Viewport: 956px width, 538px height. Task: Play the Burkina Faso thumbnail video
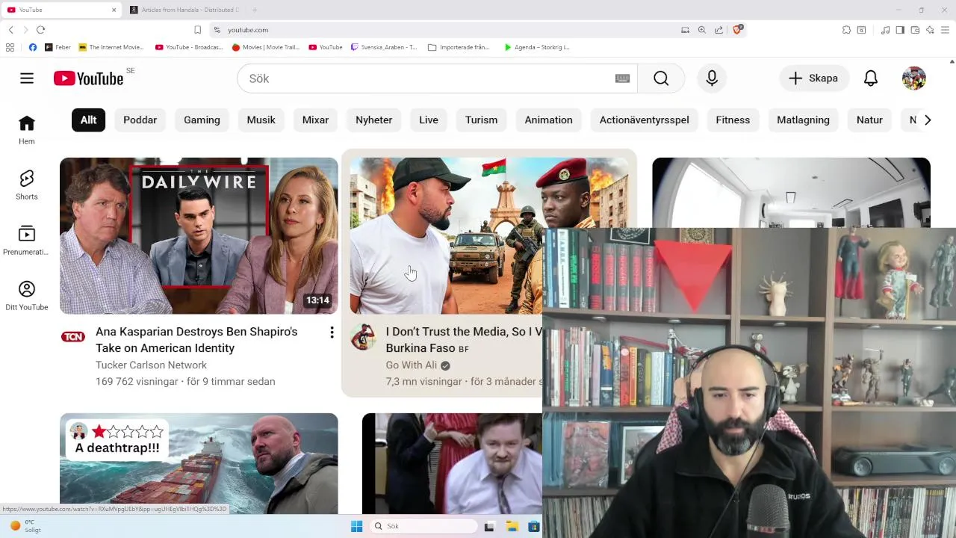point(447,235)
